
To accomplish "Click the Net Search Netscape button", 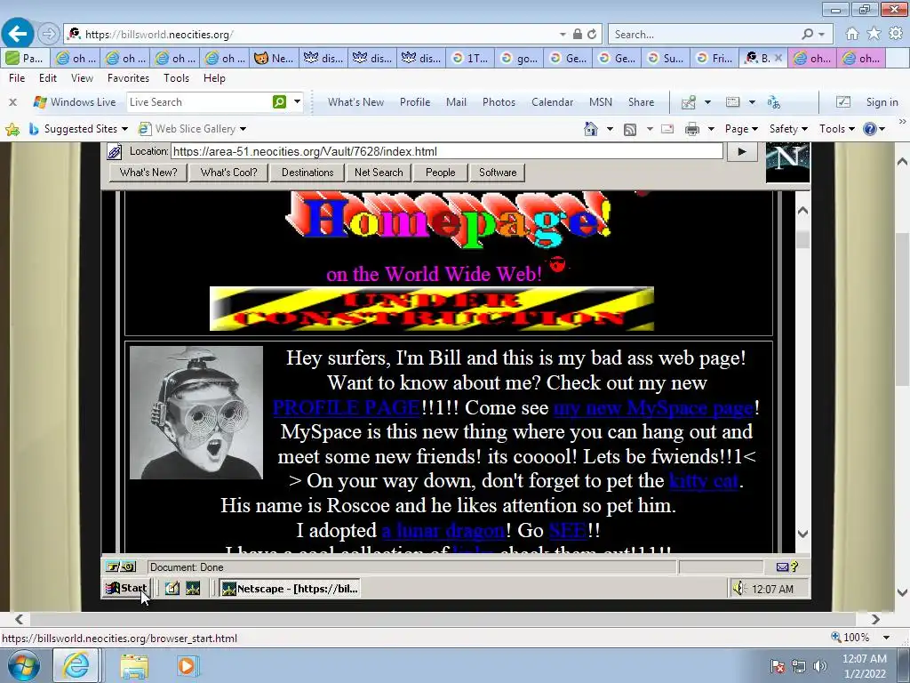I will click(379, 173).
